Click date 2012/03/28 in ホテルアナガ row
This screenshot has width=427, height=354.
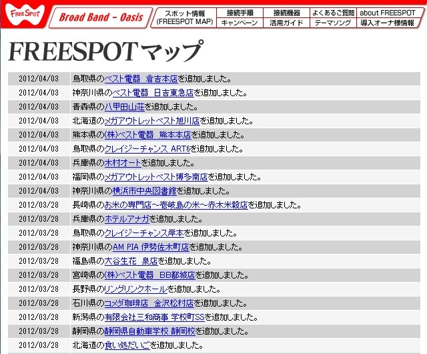point(39,219)
